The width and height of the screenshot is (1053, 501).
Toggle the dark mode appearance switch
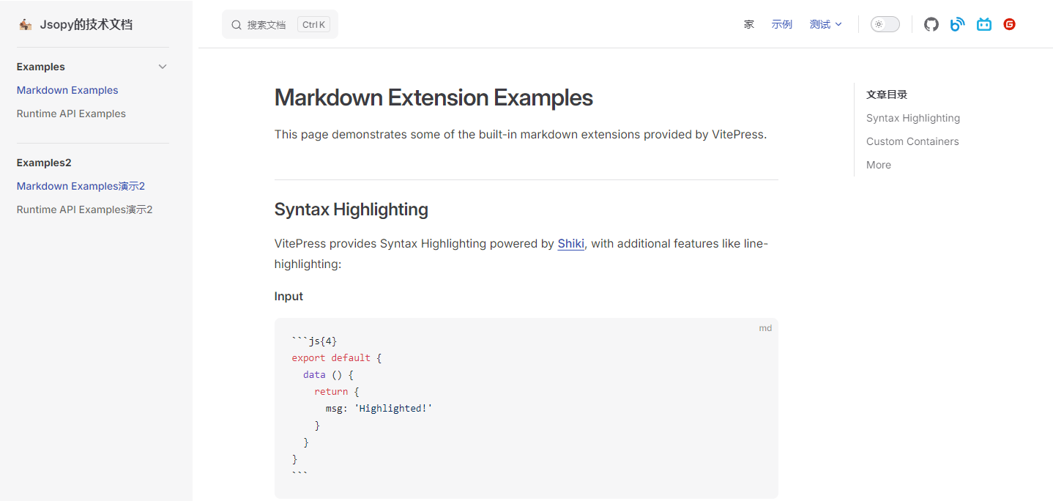pyautogui.click(x=885, y=24)
